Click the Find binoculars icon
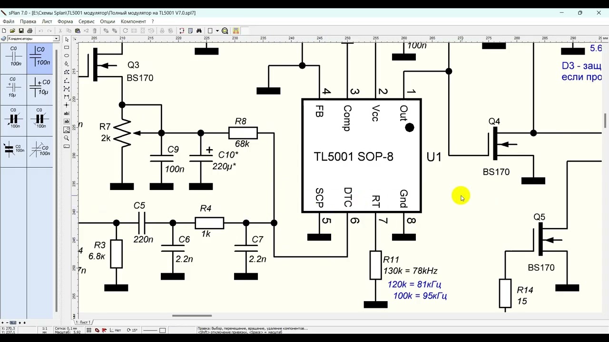This screenshot has width=609, height=342. (x=199, y=31)
